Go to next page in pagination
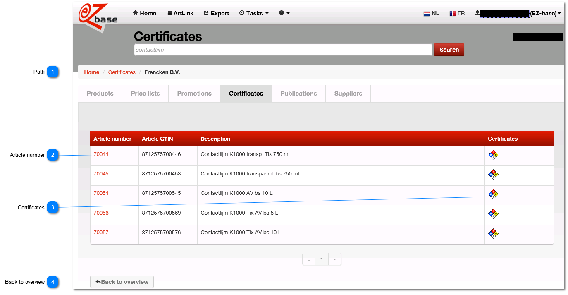Image resolution: width=568 pixels, height=295 pixels. [x=335, y=259]
